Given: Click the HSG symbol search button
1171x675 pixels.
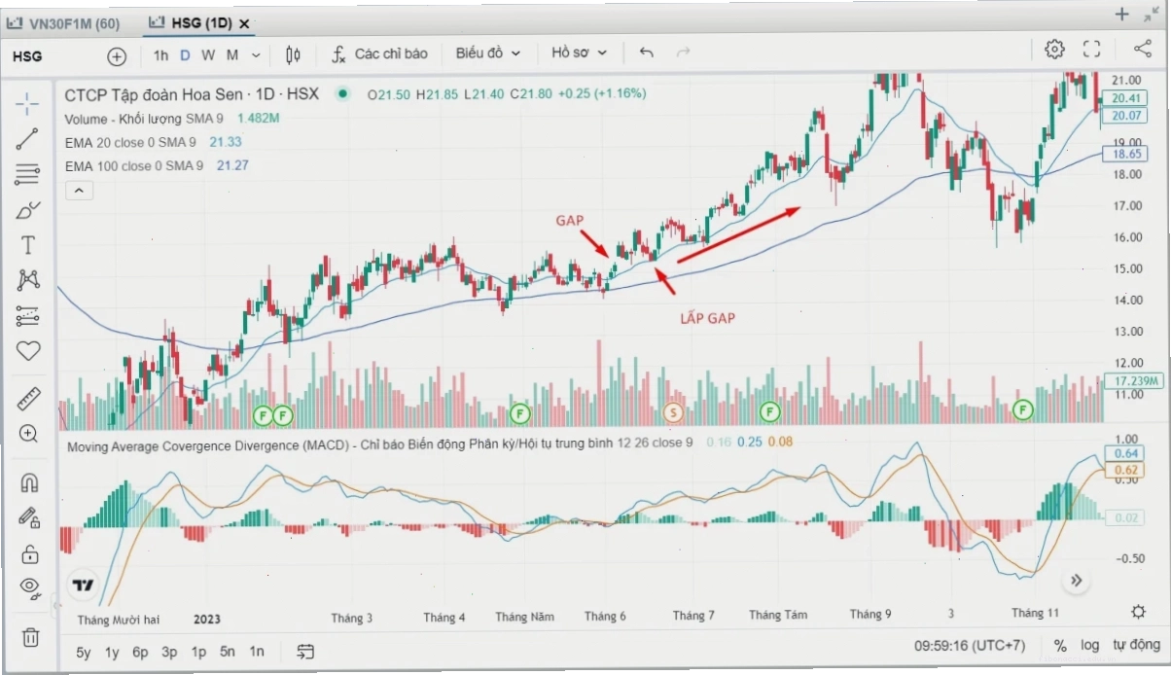Looking at the screenshot, I should point(27,56).
